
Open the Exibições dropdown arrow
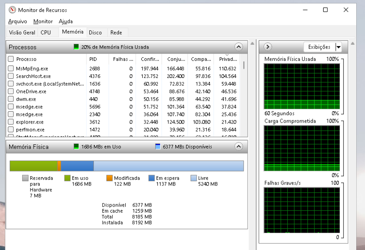[x=339, y=47]
